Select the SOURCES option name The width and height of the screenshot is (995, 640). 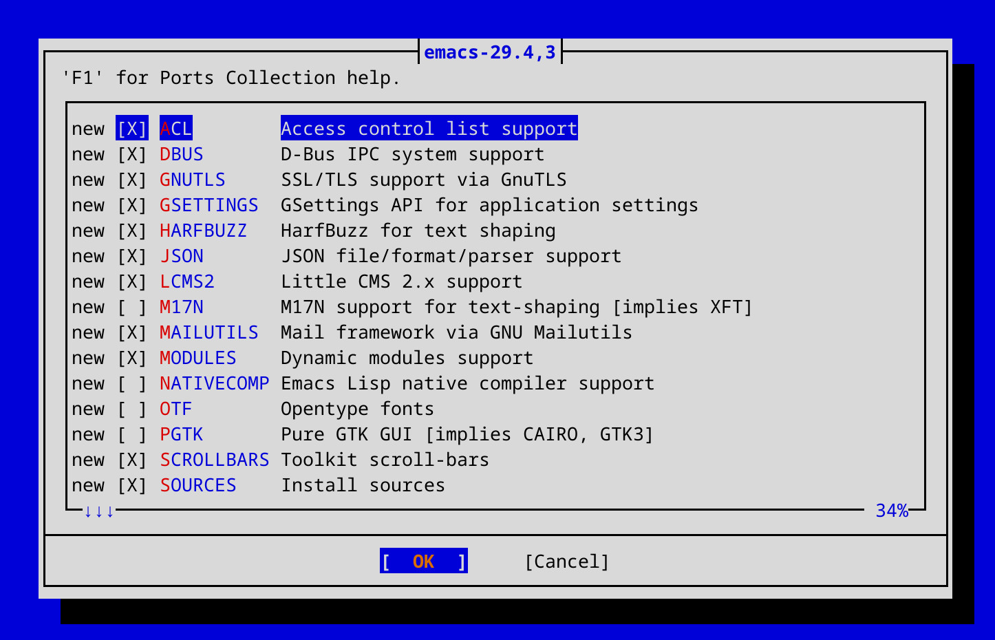click(198, 485)
